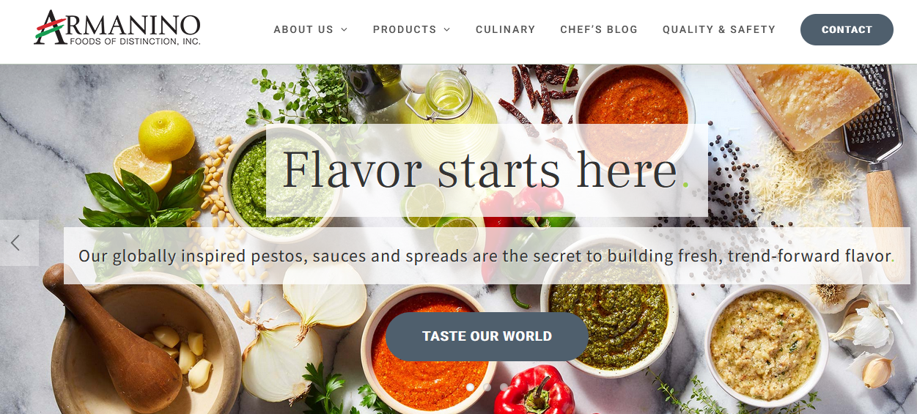This screenshot has height=414, width=917.
Task: Click the 'globally inspired pestos' subtitle text
Action: point(487,256)
